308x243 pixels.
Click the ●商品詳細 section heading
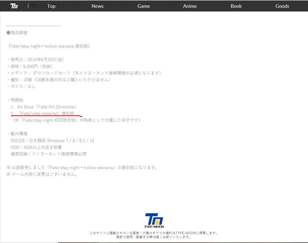tap(17, 33)
